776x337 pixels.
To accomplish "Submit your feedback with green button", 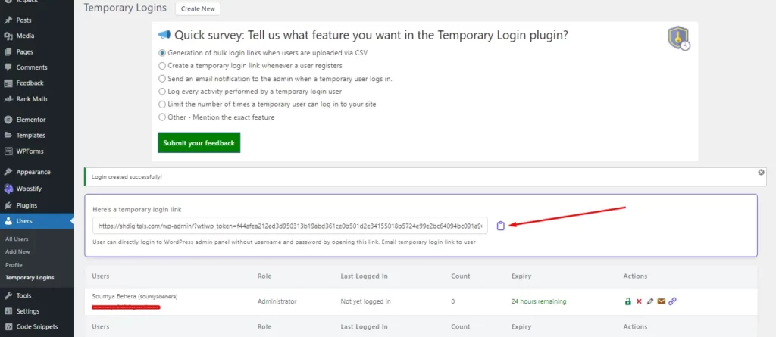I will click(199, 142).
